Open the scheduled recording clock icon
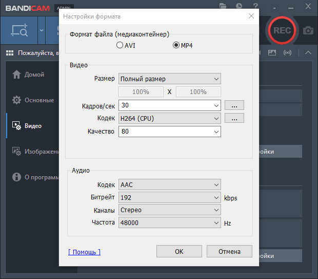This screenshot has height=279, width=318. [239, 6]
